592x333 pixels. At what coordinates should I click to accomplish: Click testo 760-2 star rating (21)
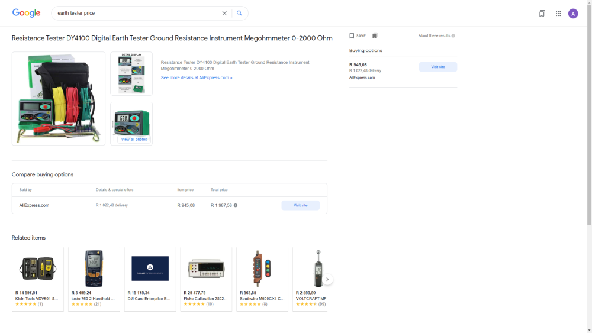pos(82,305)
